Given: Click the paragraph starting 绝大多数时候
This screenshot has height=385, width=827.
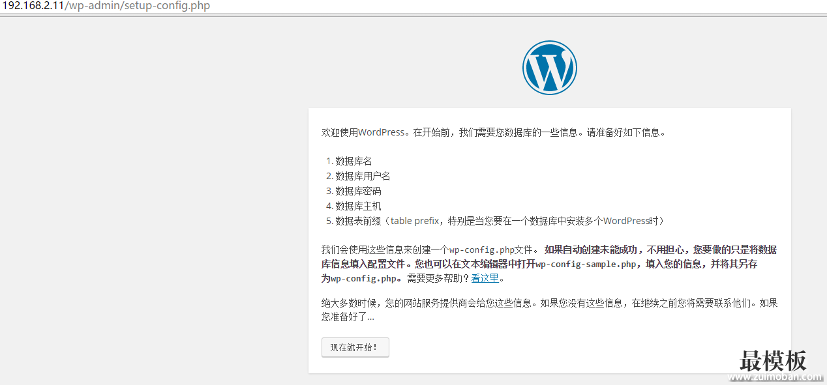Looking at the screenshot, I should point(549,310).
